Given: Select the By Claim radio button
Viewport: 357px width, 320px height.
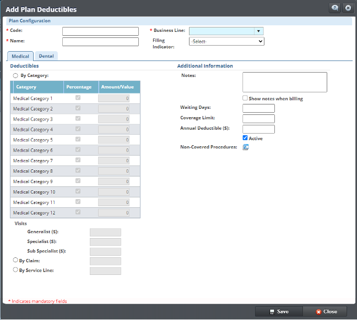Looking at the screenshot, I should 15,260.
